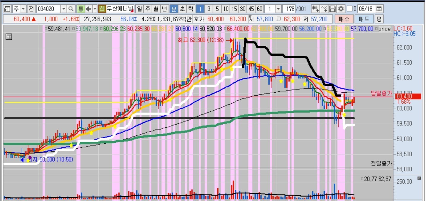Open the sound options dropdown arrow
The image size is (426, 201).
95,9
